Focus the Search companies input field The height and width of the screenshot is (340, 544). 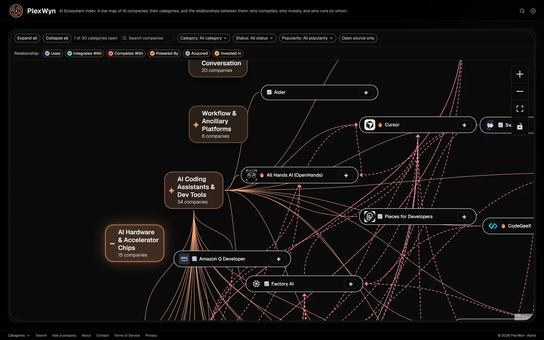(x=148, y=38)
